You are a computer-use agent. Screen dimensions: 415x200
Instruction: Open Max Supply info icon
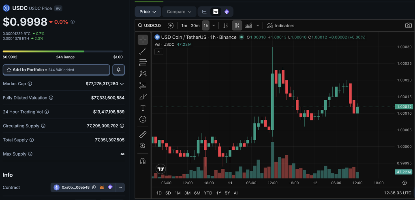tap(30, 154)
